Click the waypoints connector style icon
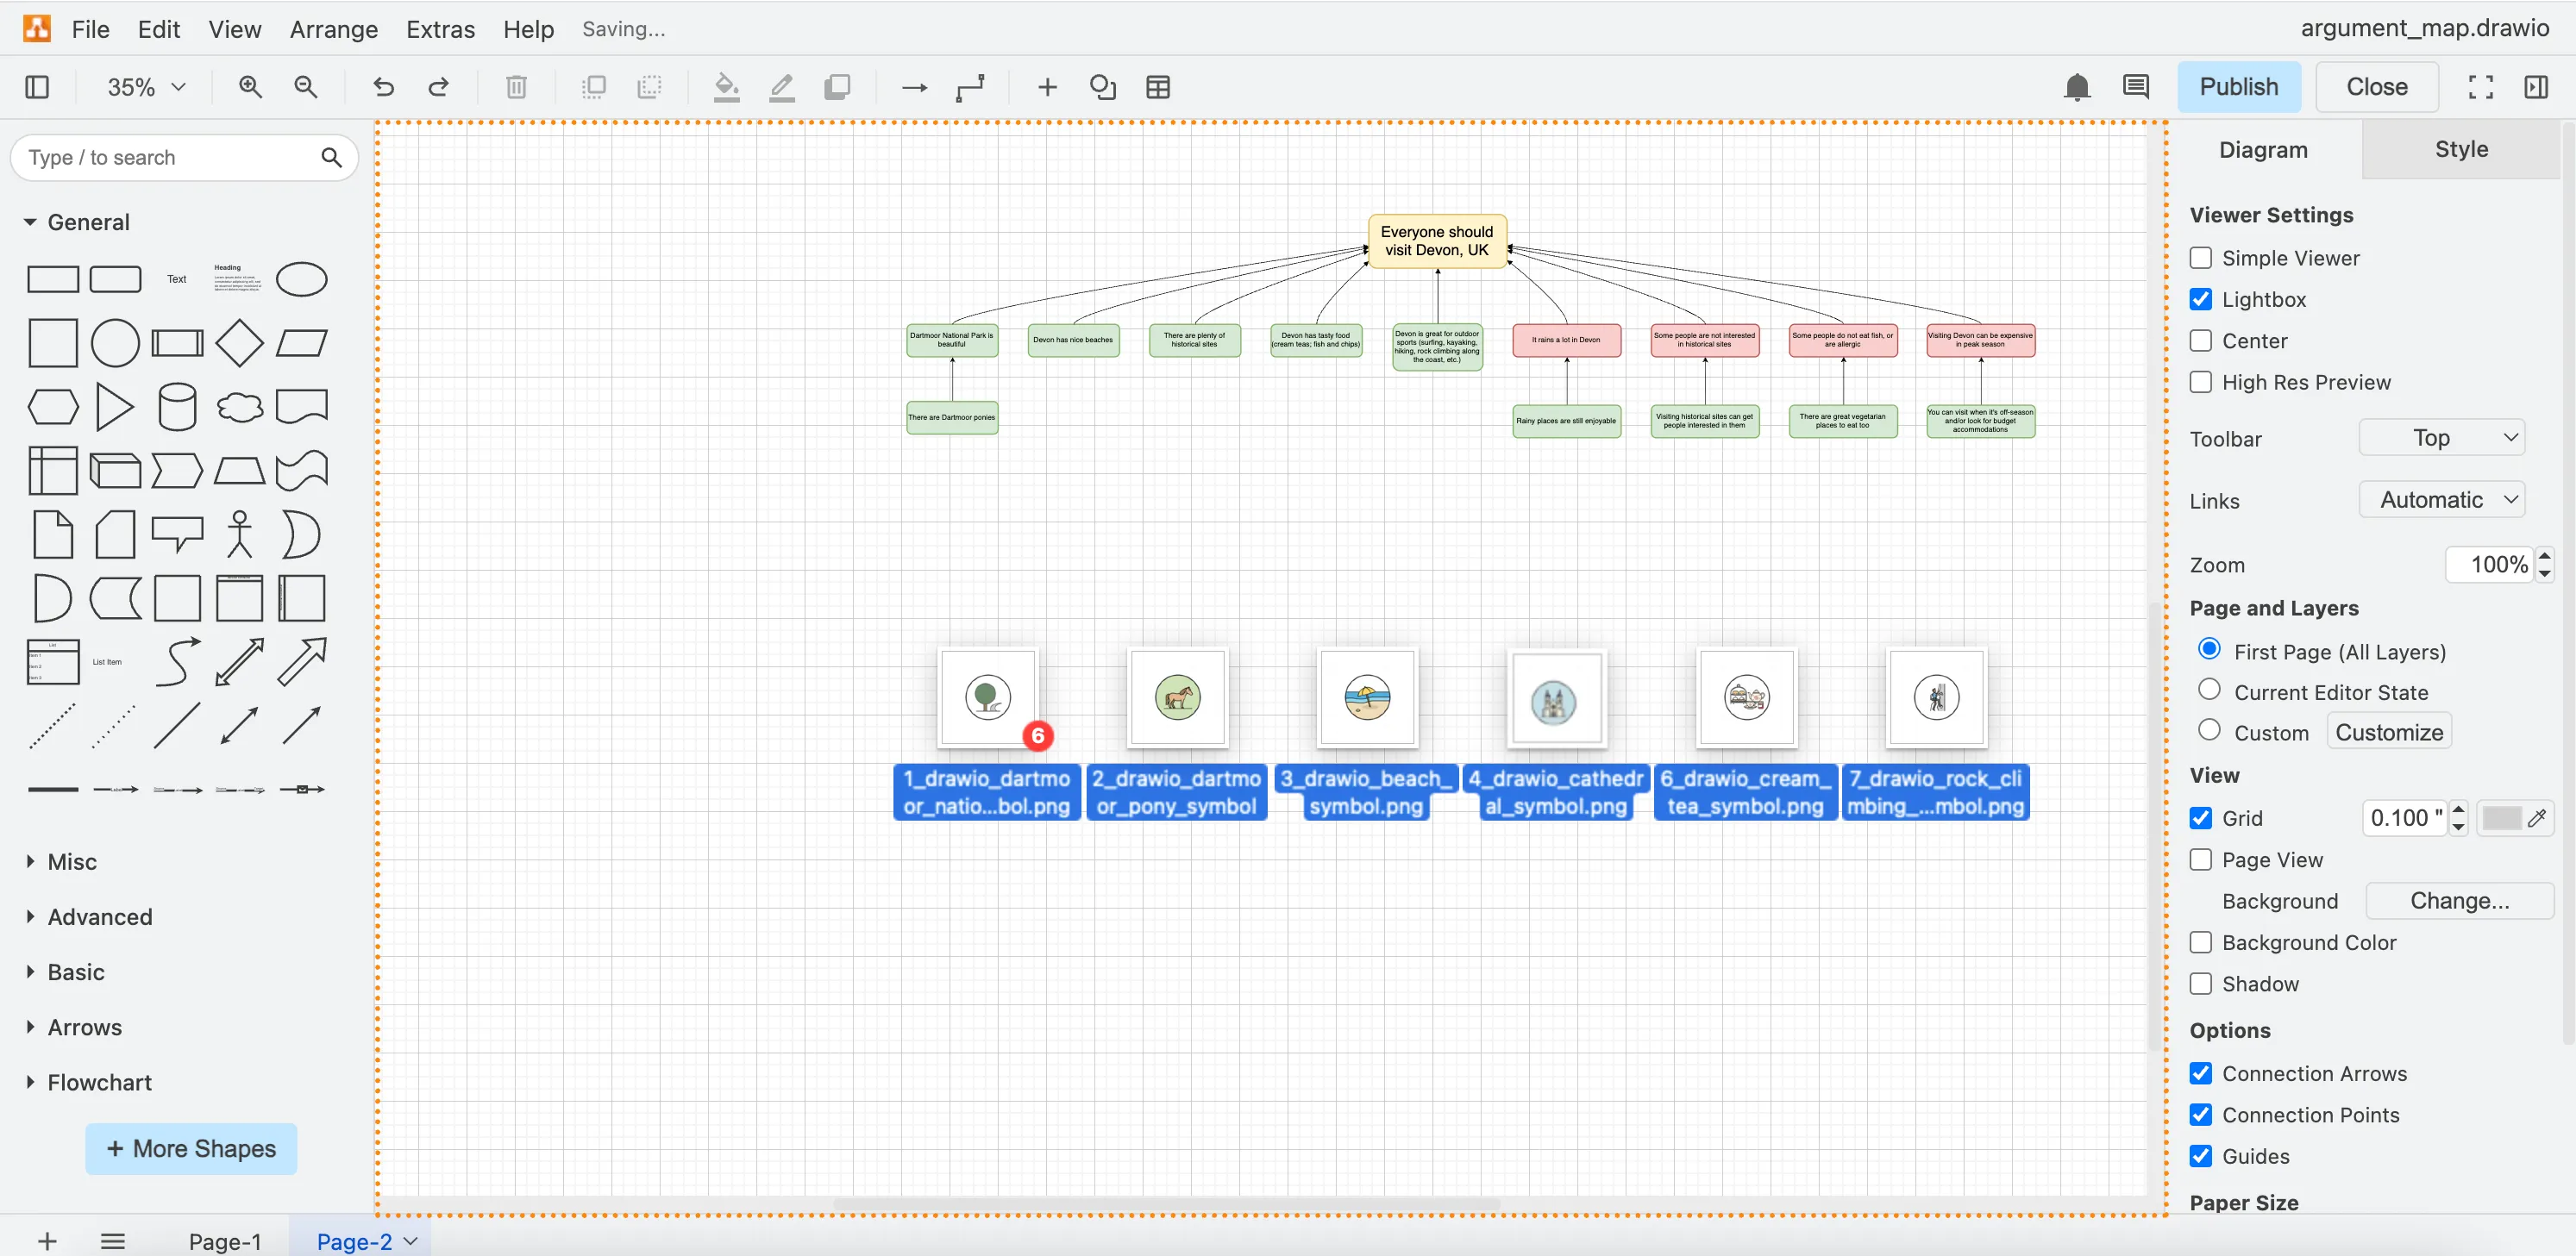The width and height of the screenshot is (2576, 1256). pos(970,87)
